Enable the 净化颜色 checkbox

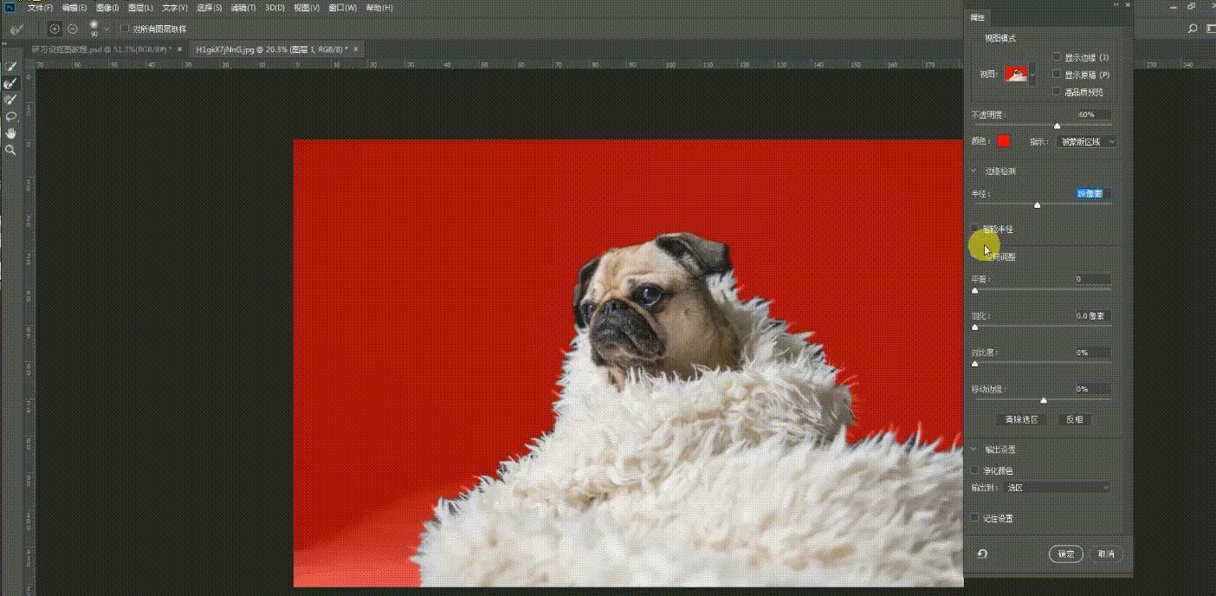click(975, 470)
